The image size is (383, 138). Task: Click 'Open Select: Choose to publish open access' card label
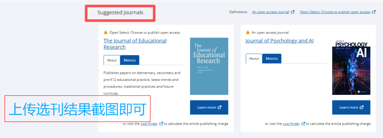[x=145, y=32]
